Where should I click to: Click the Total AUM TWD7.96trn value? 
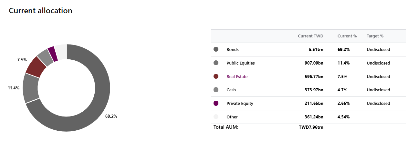(x=311, y=127)
